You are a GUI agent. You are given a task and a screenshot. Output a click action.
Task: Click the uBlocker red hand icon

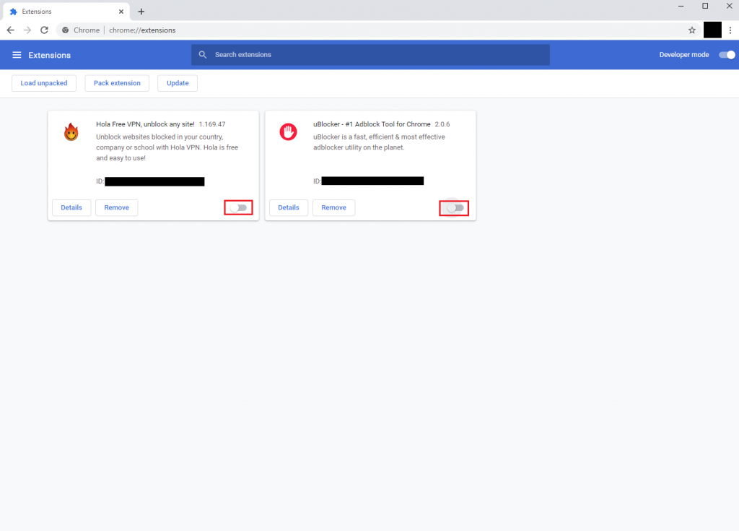point(288,131)
